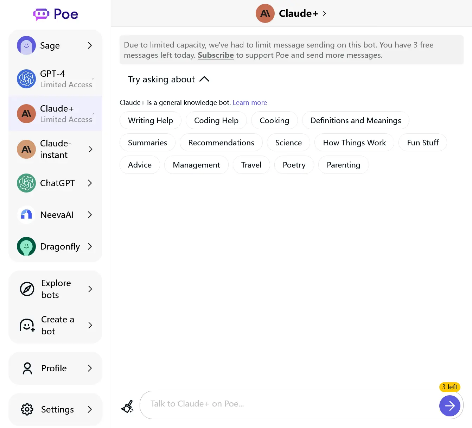472x428 pixels.
Task: Select the Fun Stuff chip
Action: pos(423,143)
